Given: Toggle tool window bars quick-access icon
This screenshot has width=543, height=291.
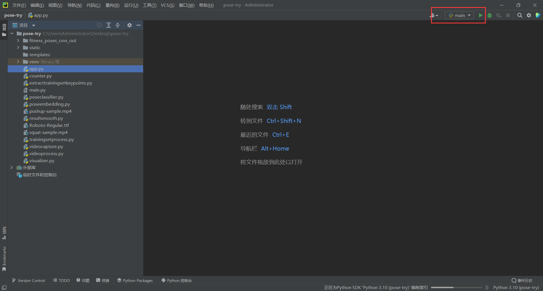Looking at the screenshot, I should (x=4, y=287).
